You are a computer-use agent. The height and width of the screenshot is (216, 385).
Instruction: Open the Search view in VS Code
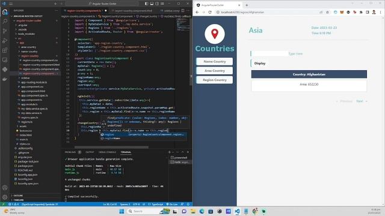coord(5,22)
